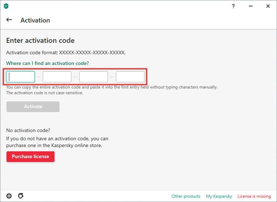Minimize the Kaspersky window
This screenshot has width=277, height=202.
251,6
